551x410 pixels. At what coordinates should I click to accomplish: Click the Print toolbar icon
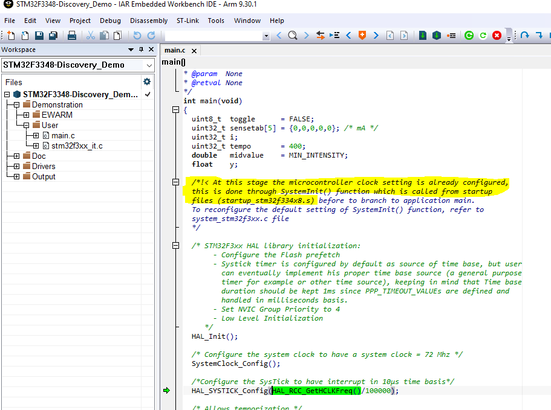[x=72, y=36]
